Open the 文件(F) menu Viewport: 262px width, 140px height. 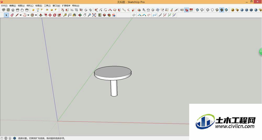point(4,6)
